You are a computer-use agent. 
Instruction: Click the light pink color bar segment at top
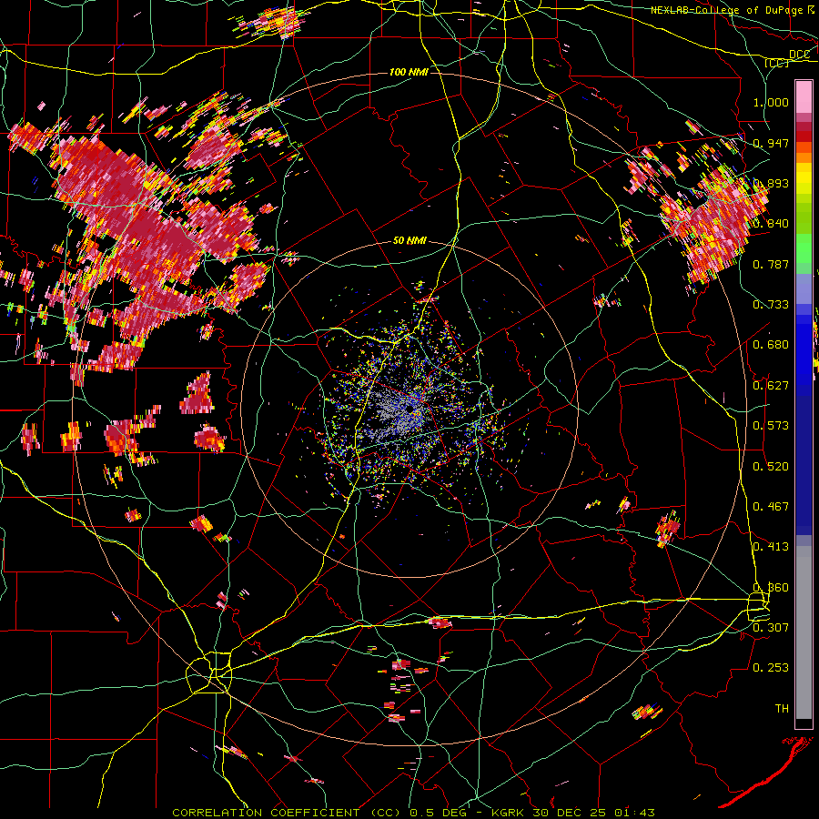804,96
